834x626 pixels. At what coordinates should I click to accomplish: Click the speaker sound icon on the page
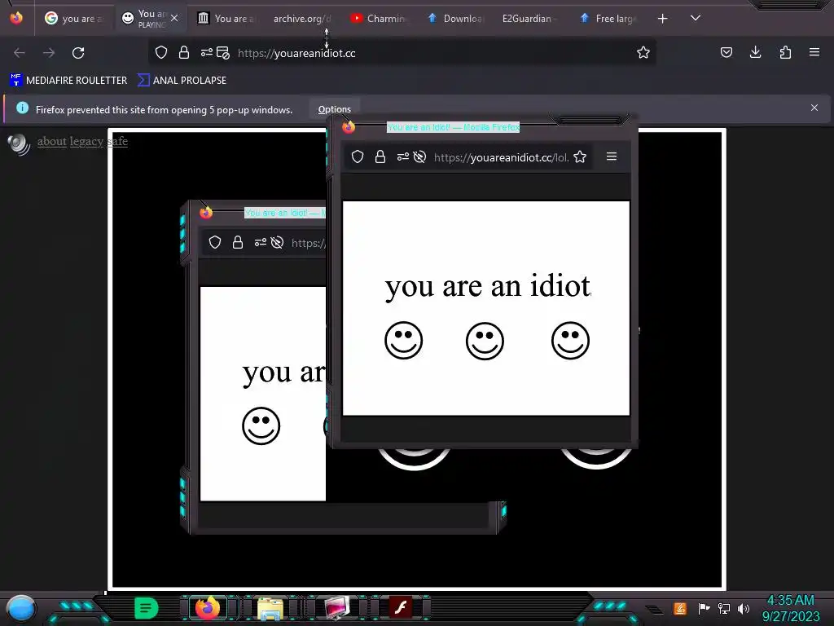pyautogui.click(x=20, y=144)
